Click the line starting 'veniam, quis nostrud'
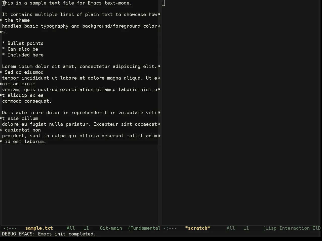The height and width of the screenshot is (241, 322). (x=79, y=90)
